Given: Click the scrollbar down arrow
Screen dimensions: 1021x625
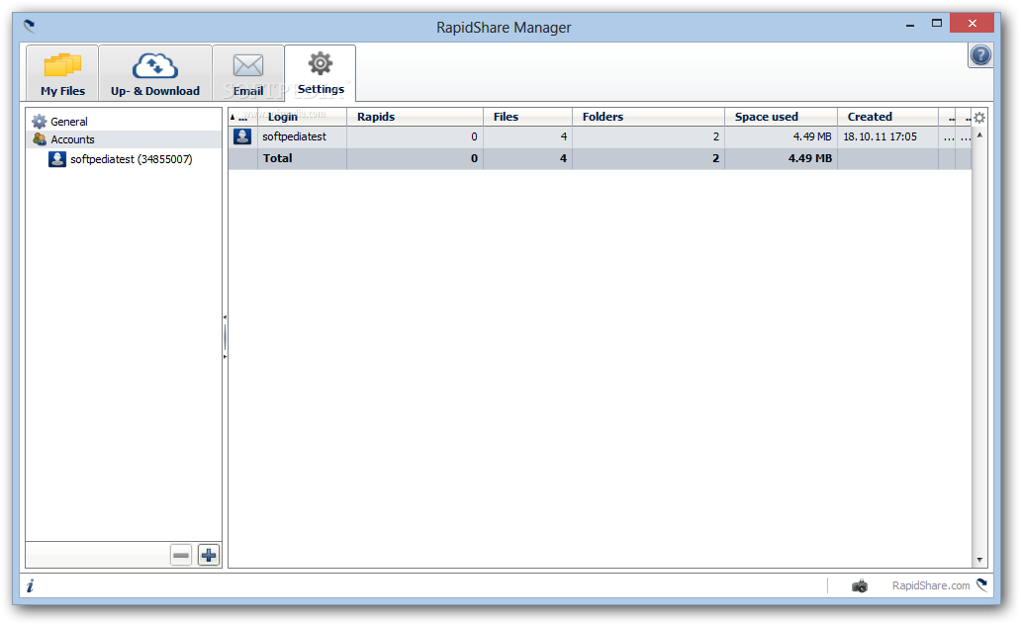Looking at the screenshot, I should 979,560.
